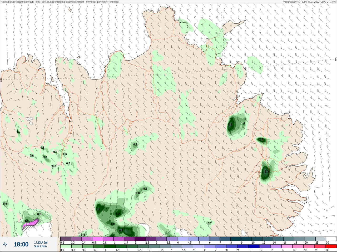Screen dimensions: 337x252
Task: Click the 2.3 precipitation value in the east
Action: (x=267, y=172)
